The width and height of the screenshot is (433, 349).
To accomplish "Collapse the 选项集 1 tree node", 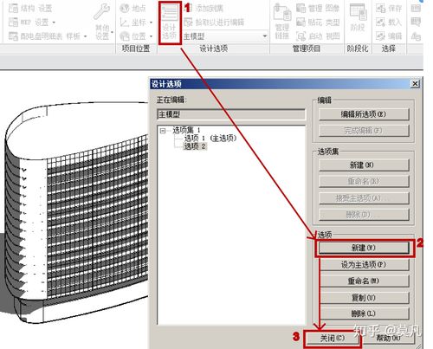I will (163, 131).
